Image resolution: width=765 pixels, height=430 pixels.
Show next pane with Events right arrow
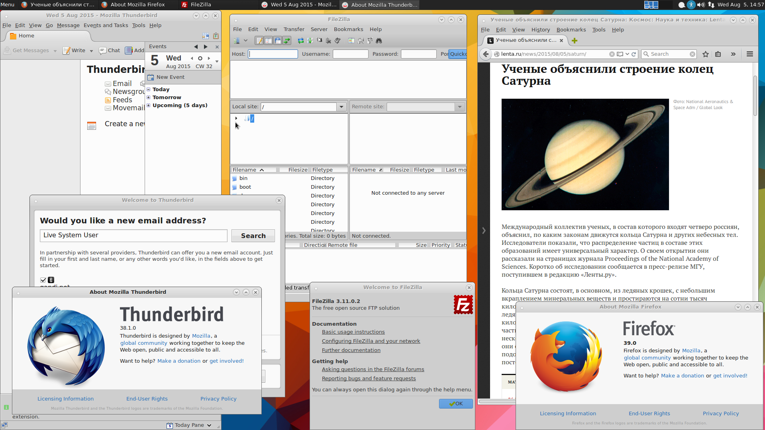coord(206,47)
